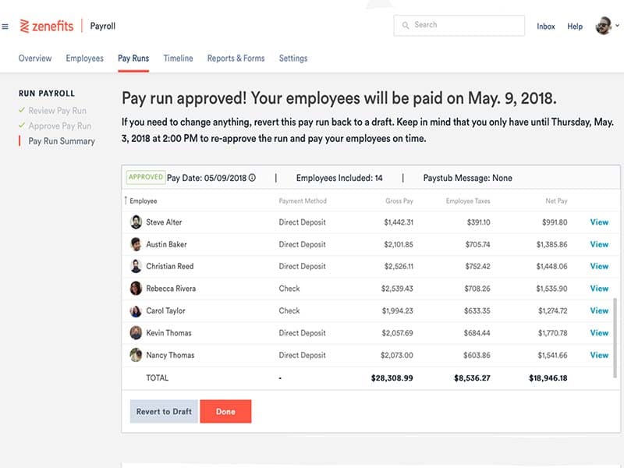Open the hamburger navigation menu

[5, 27]
